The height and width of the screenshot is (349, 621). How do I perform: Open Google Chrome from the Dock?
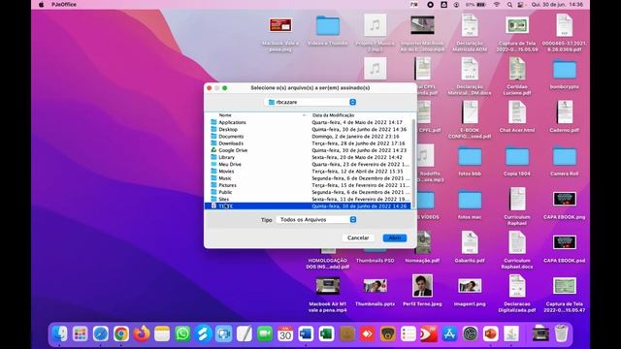click(121, 333)
